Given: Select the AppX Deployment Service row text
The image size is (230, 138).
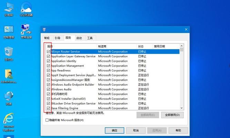Looking at the screenshot, I should [73, 75].
